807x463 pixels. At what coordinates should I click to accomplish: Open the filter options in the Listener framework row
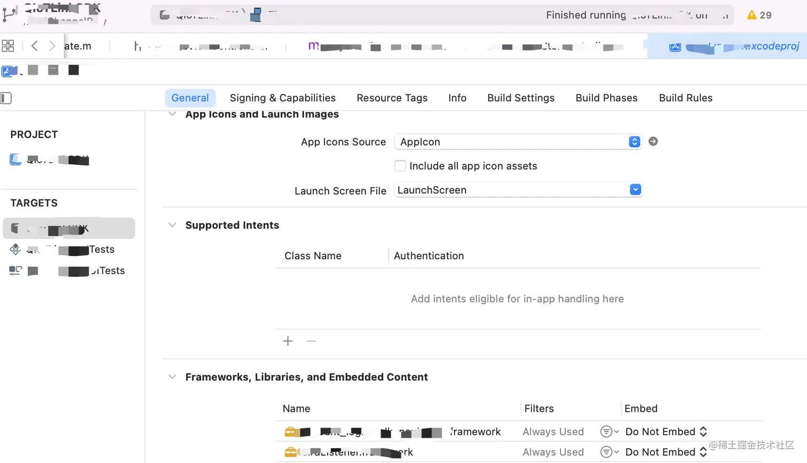pyautogui.click(x=609, y=452)
